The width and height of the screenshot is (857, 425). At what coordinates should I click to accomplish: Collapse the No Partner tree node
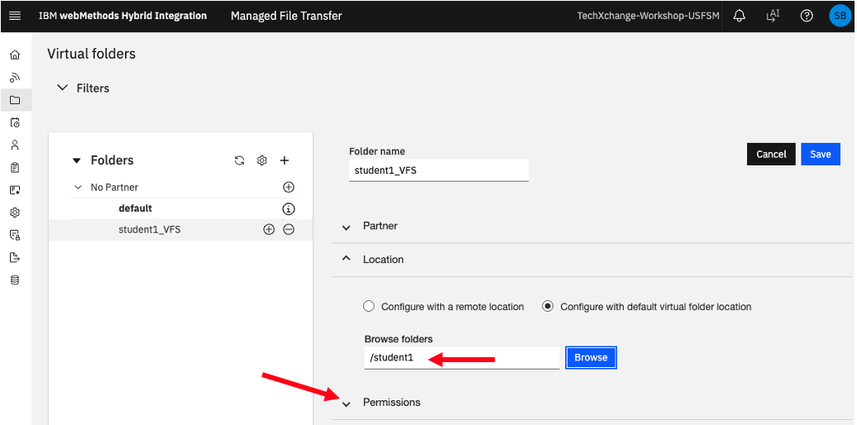point(78,188)
